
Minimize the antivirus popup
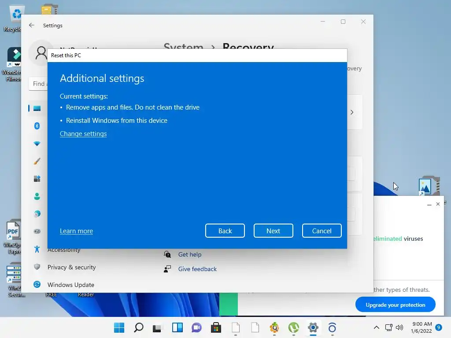429,204
